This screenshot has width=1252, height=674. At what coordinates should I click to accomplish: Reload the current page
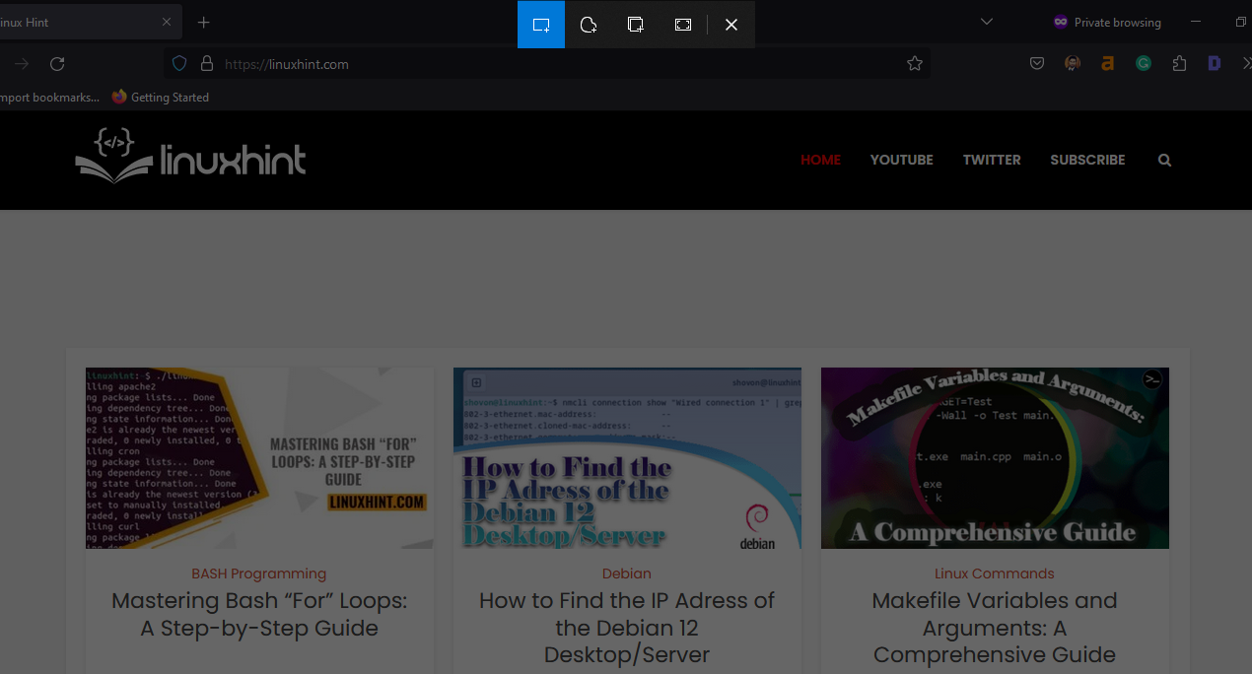coord(57,64)
